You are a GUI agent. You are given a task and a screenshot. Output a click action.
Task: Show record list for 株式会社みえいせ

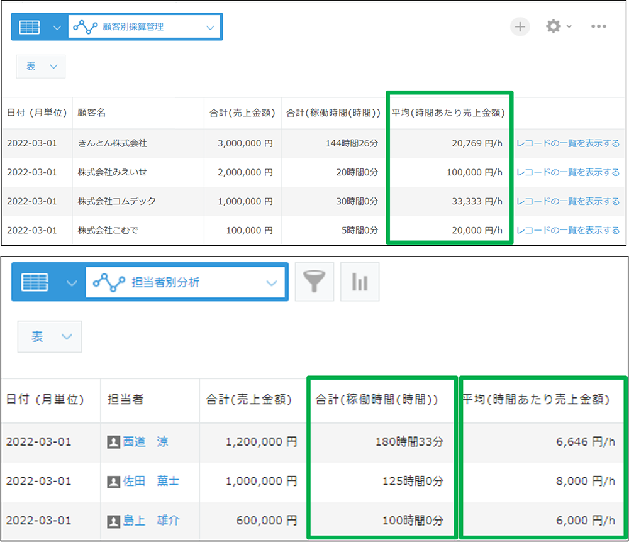[567, 172]
